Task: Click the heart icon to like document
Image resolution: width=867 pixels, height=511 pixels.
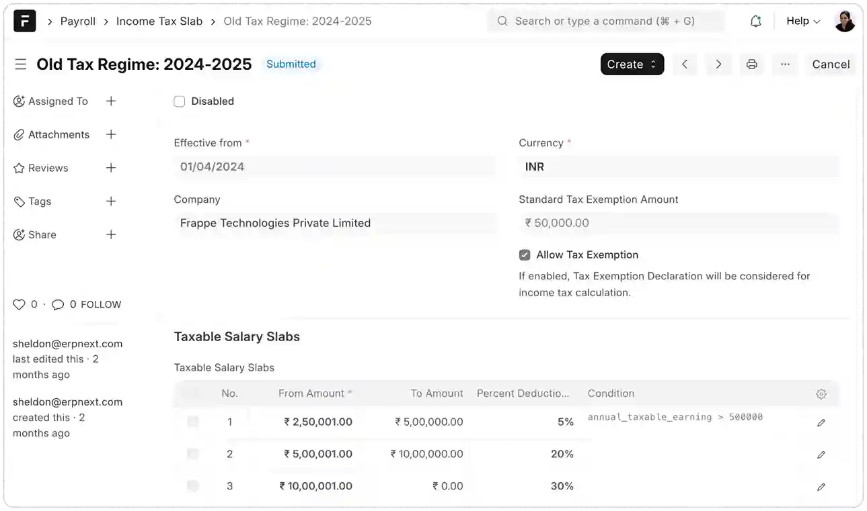Action: click(19, 304)
